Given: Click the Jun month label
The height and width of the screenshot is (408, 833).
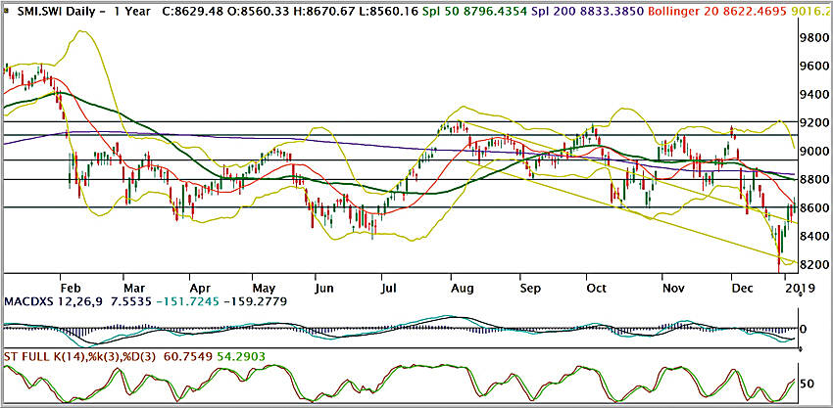Looking at the screenshot, I should point(325,288).
